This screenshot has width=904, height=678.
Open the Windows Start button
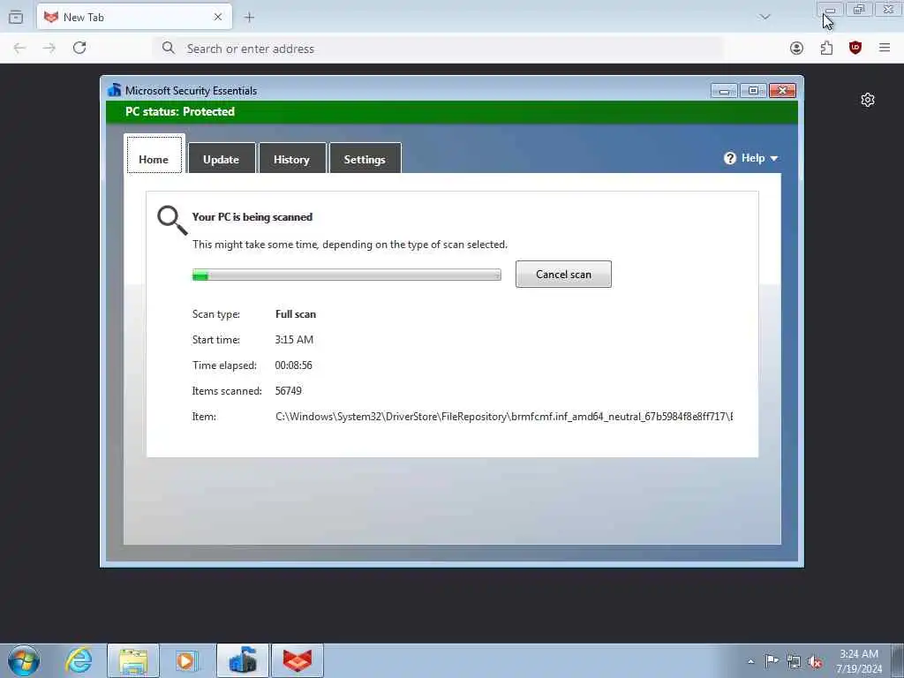click(x=24, y=660)
